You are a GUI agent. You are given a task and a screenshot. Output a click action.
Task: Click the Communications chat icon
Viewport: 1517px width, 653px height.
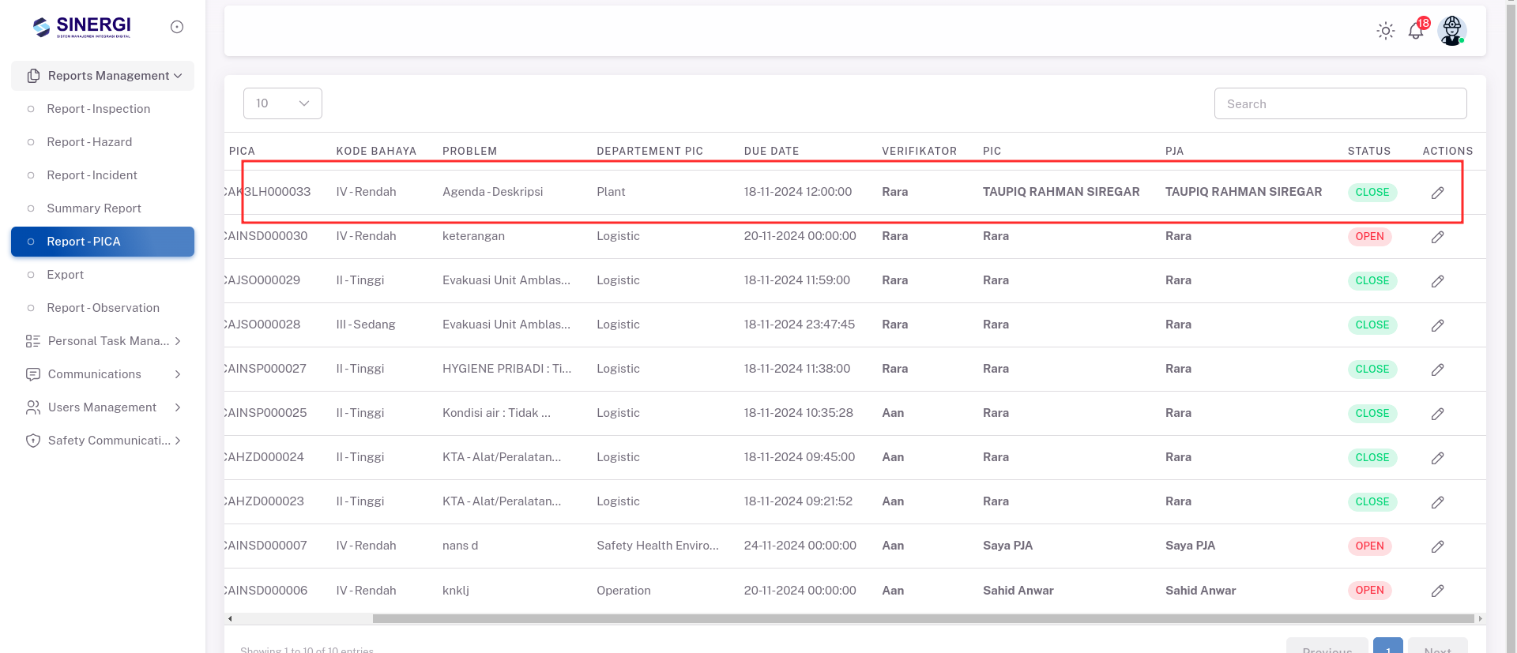(x=33, y=374)
